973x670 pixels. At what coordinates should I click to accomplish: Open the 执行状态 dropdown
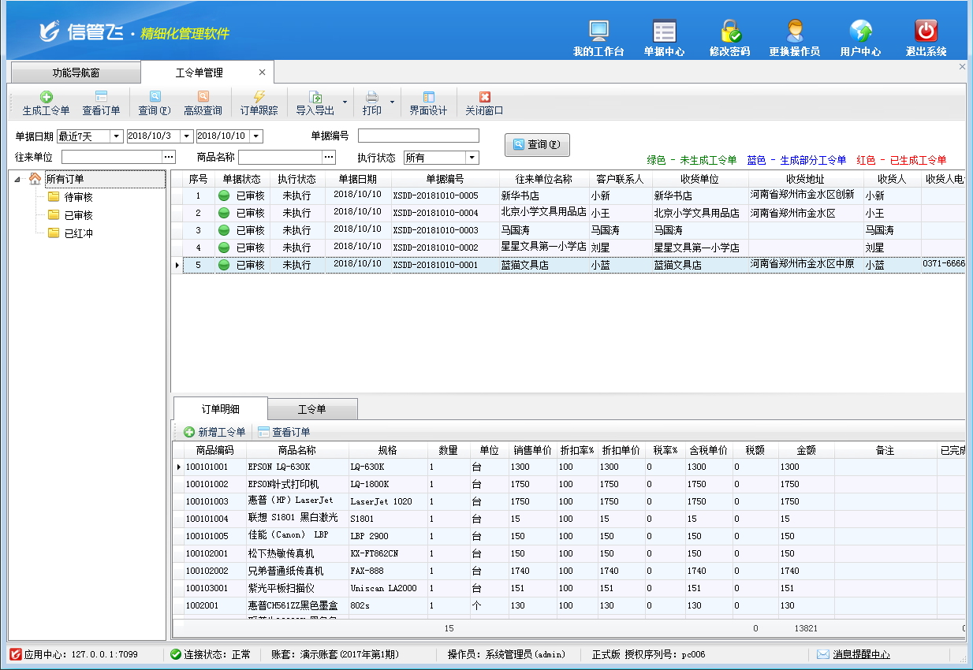472,158
